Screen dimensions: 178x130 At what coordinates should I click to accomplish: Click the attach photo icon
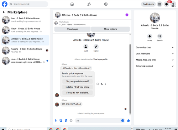tap(61, 121)
